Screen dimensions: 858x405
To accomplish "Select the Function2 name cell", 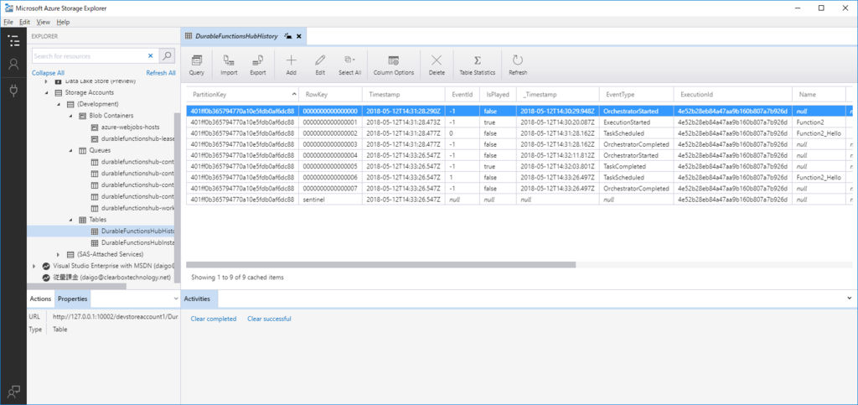I will pyautogui.click(x=819, y=122).
